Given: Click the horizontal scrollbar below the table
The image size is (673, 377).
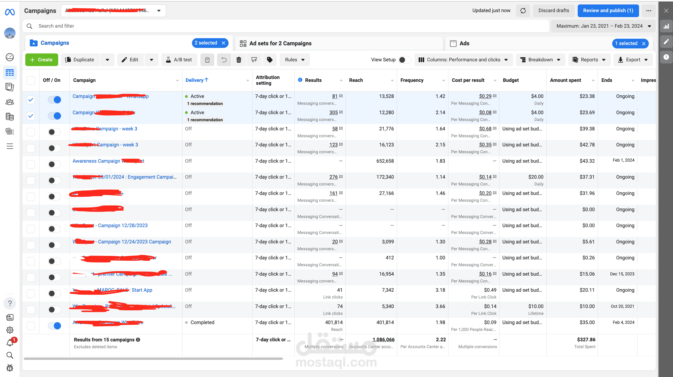Looking at the screenshot, I should tap(153, 359).
